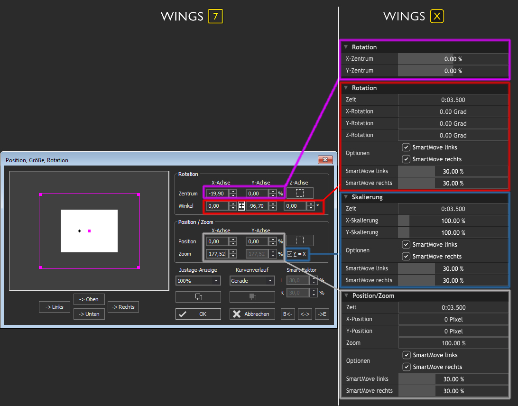
Task: Toggle SmartMove rechts checkbox in Rotation panel
Action: [406, 159]
